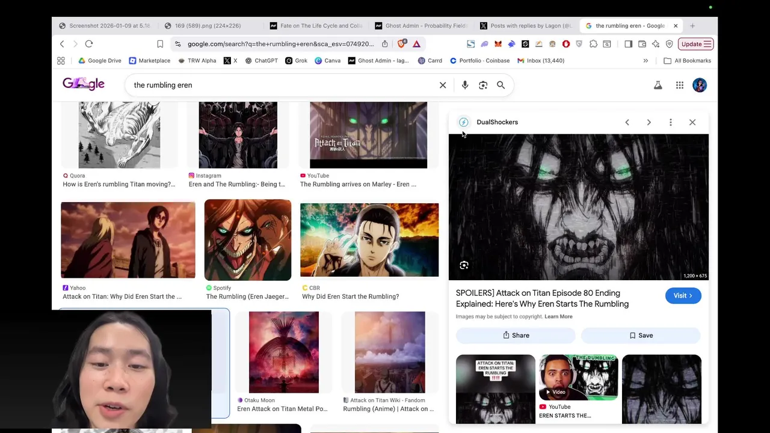Screen dimensions: 770x433
Task: Search inside image with Lens overlay icon
Action: click(x=464, y=265)
